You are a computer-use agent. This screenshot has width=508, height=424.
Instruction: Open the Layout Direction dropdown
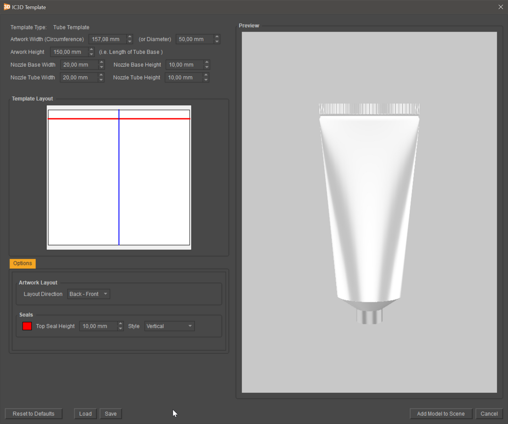88,294
